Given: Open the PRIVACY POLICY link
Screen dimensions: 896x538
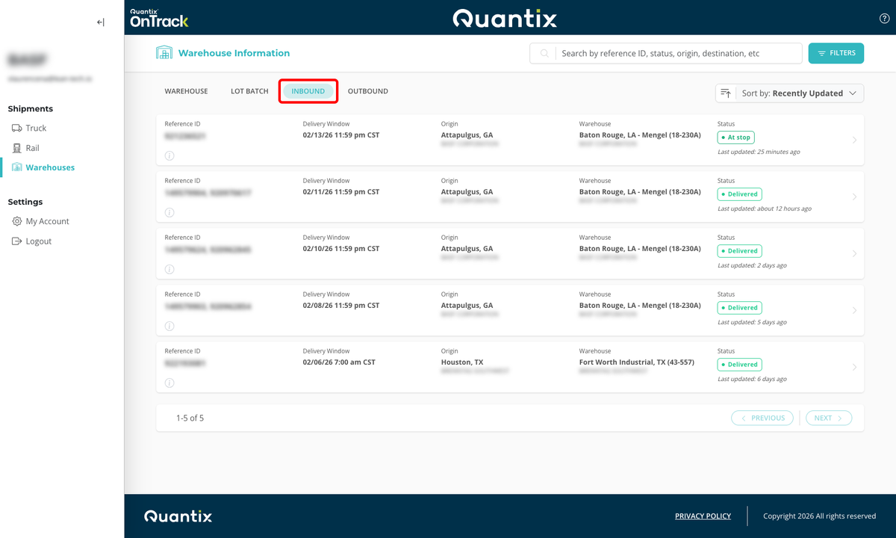Looking at the screenshot, I should pos(703,516).
